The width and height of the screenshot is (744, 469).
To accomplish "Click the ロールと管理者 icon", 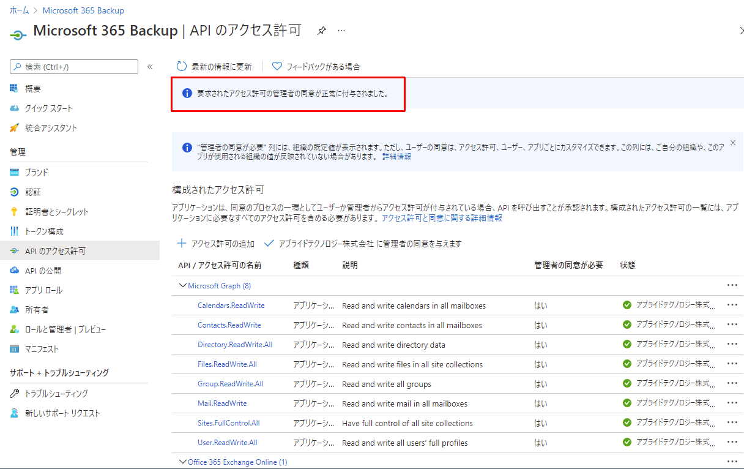I will click(x=15, y=329).
